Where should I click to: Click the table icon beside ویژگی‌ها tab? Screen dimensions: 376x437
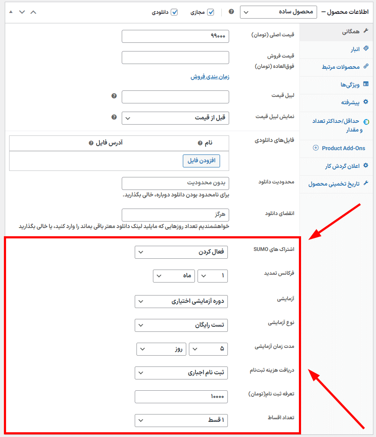[366, 84]
